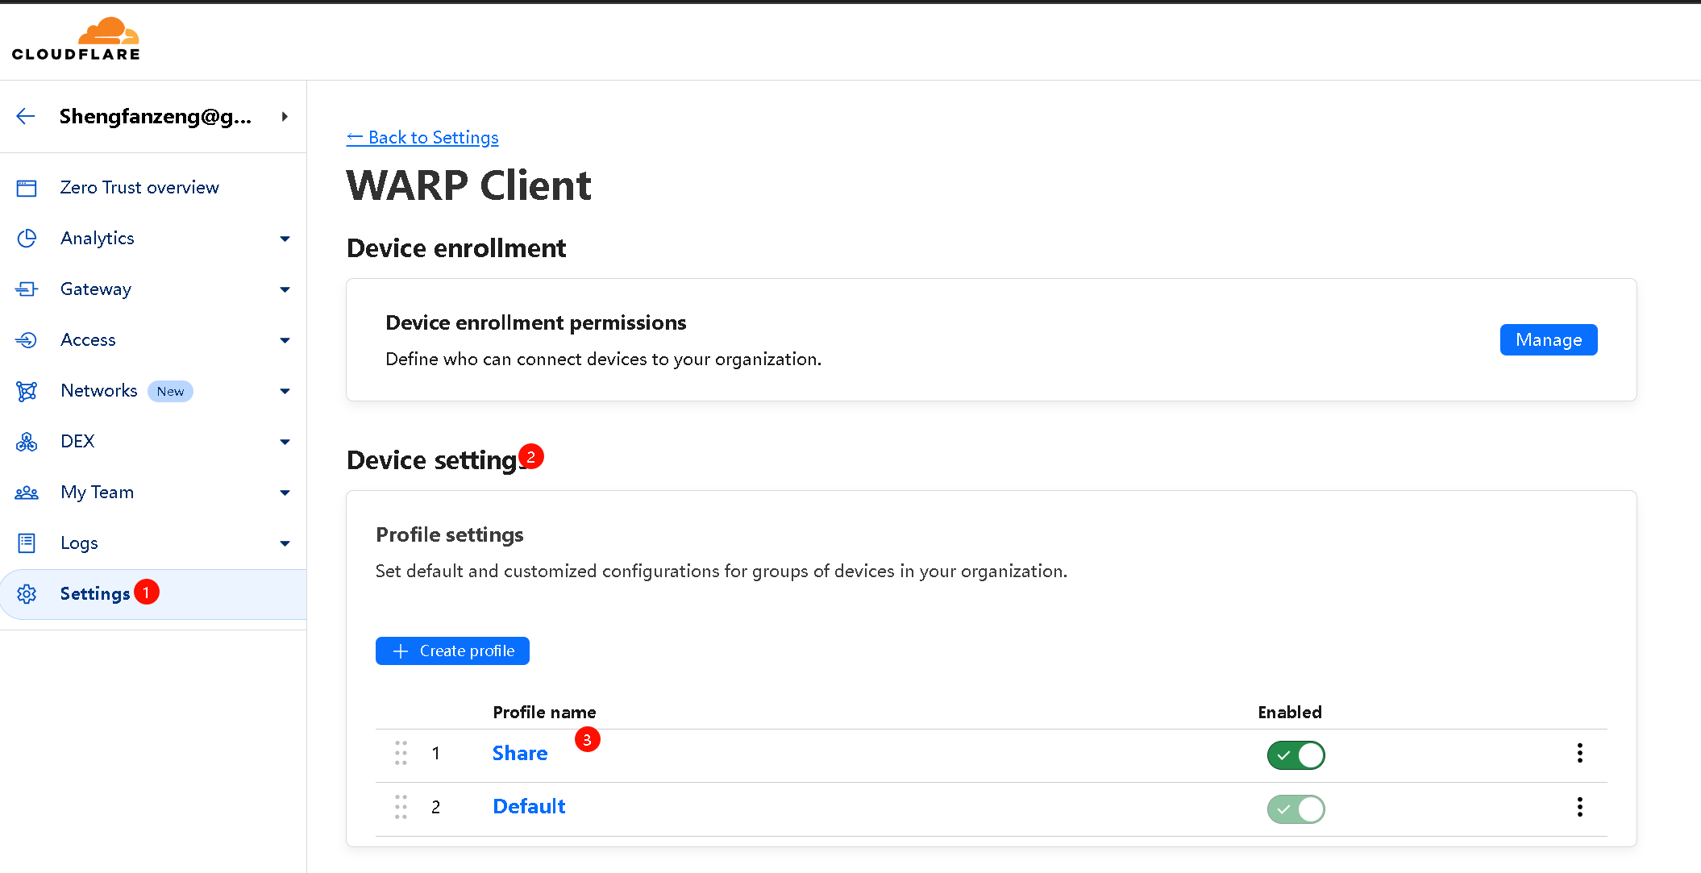Click the DEX sidebar icon

coord(27,442)
